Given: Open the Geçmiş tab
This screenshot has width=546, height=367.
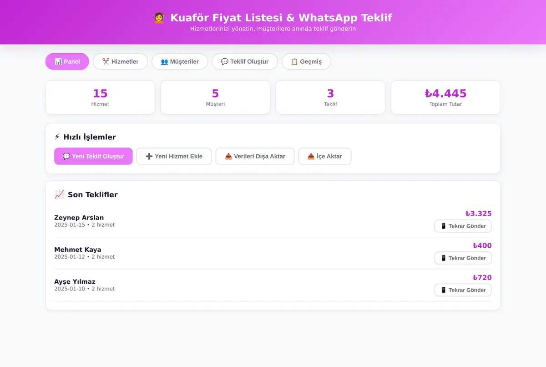Looking at the screenshot, I should [x=306, y=61].
